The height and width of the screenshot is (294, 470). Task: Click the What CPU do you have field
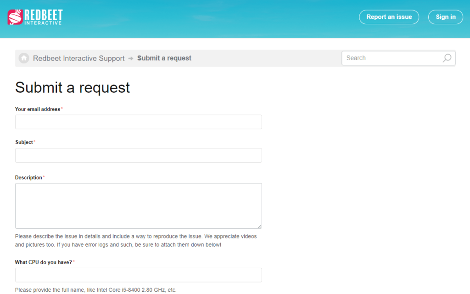click(x=139, y=275)
